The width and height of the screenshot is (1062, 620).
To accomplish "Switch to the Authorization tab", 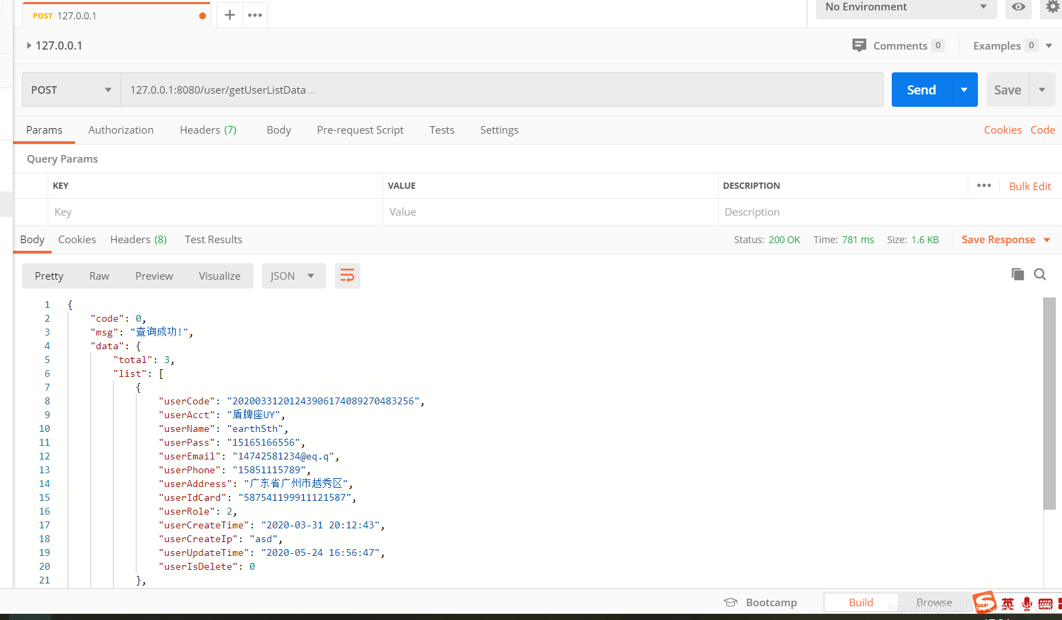I will pyautogui.click(x=121, y=130).
